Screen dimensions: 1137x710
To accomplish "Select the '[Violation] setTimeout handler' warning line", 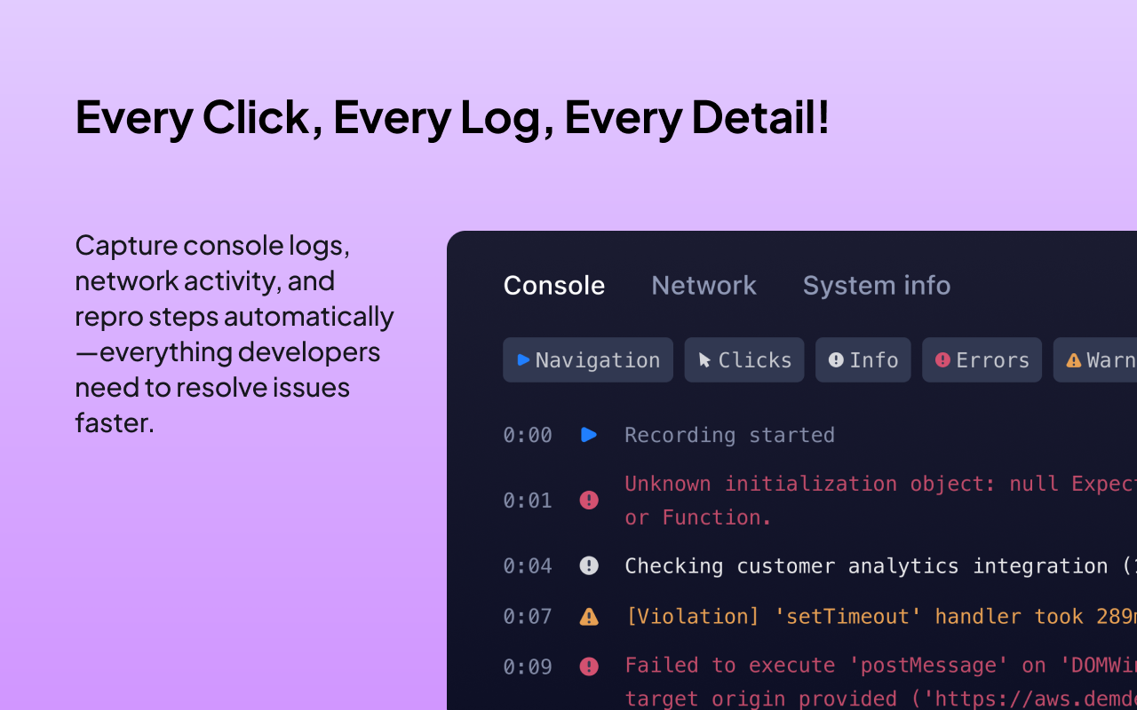I will [x=880, y=616].
